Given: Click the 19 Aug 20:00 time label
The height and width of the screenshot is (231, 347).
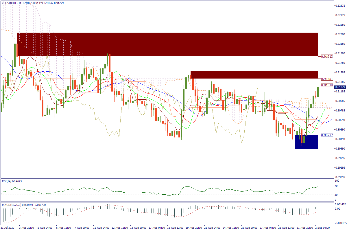Looking at the screenshot, I should [194, 228].
